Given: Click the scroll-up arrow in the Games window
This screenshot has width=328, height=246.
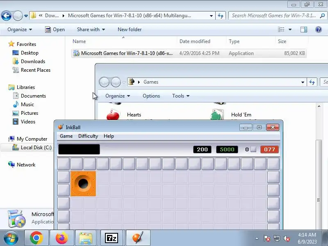Looking at the screenshot, I should pyautogui.click(x=319, y=106).
